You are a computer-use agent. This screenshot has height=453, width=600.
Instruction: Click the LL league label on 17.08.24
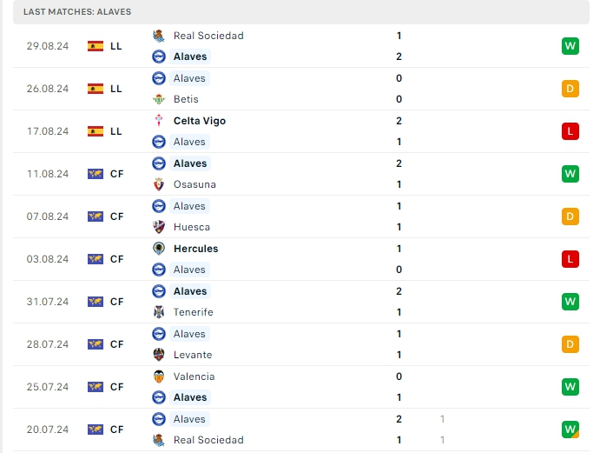coord(116,131)
